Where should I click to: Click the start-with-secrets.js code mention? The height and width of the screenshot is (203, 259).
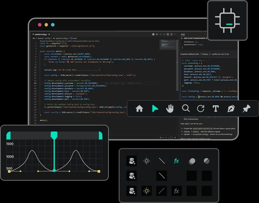[x=203, y=128]
